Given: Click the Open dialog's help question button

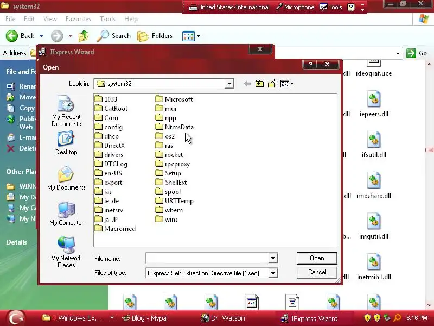Looking at the screenshot, I should tap(310, 64).
